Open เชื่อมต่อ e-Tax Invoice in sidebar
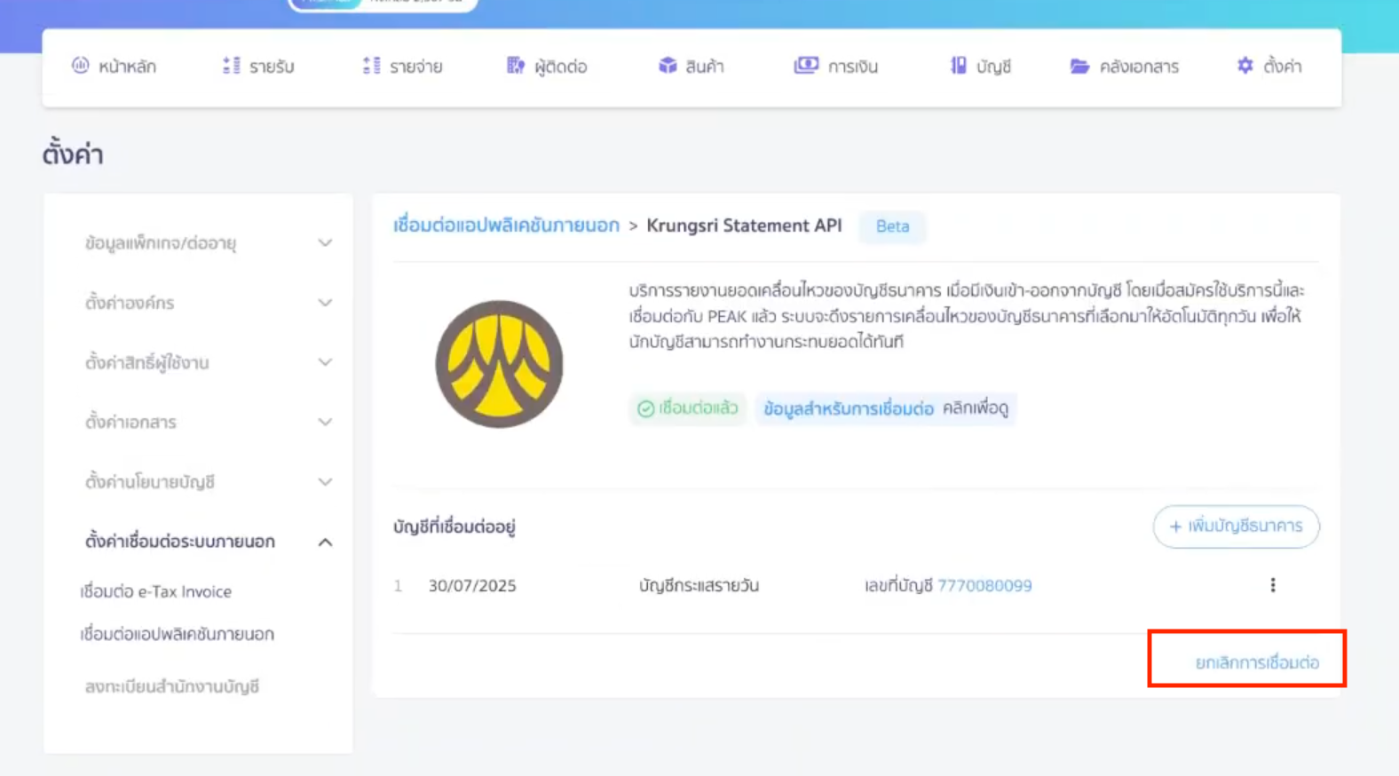 [x=156, y=591]
